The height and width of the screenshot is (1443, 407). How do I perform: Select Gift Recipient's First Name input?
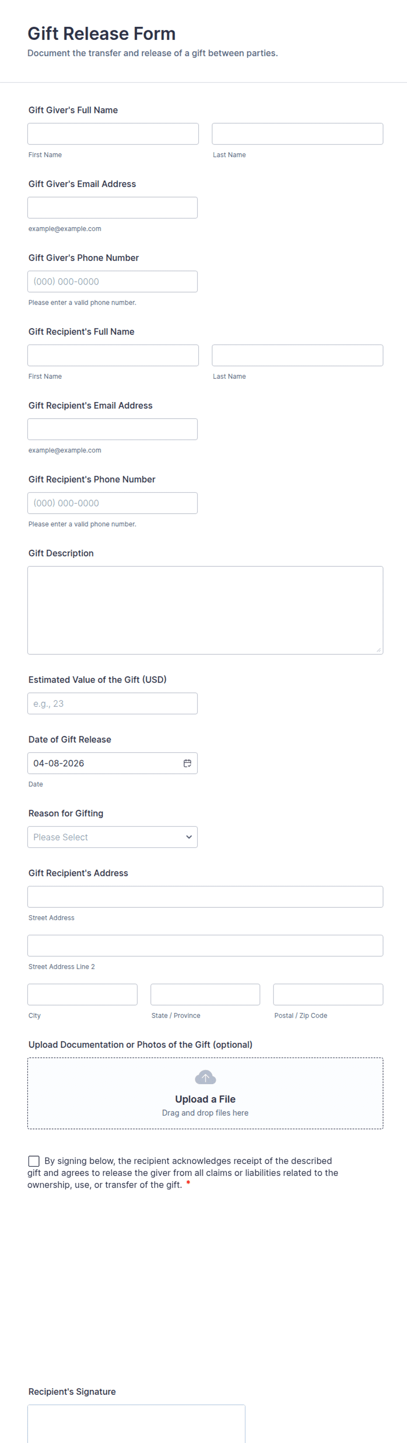[112, 355]
